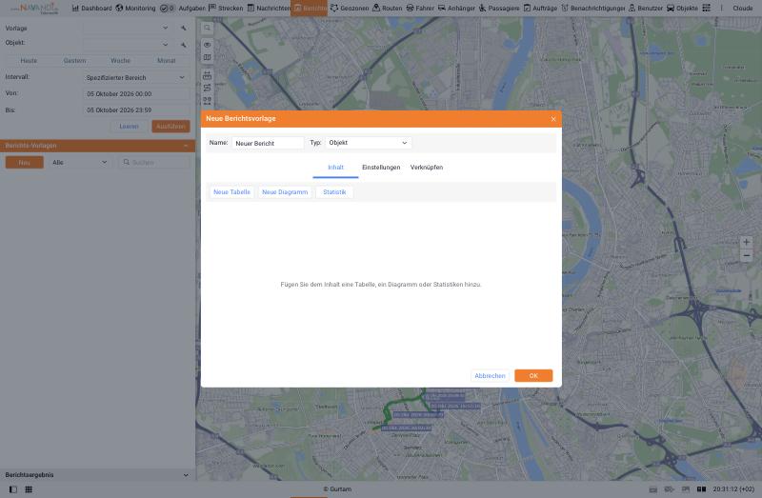Click Neue Tabelle button
This screenshot has height=498, width=762.
pos(231,192)
